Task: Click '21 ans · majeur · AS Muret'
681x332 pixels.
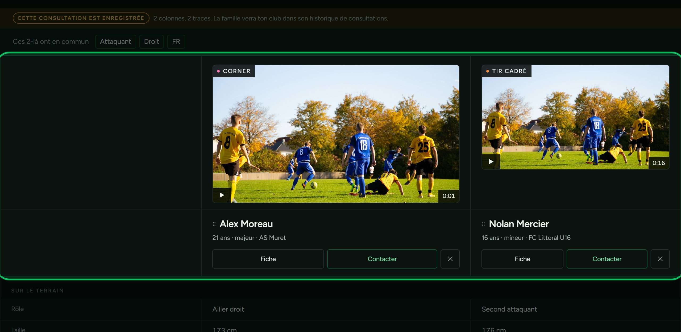Action: pyautogui.click(x=249, y=238)
